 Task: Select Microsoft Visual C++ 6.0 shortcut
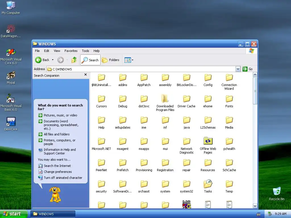(11, 56)
